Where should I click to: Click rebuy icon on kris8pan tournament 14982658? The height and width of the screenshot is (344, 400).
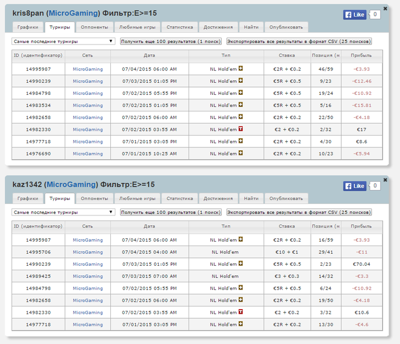tap(241, 117)
